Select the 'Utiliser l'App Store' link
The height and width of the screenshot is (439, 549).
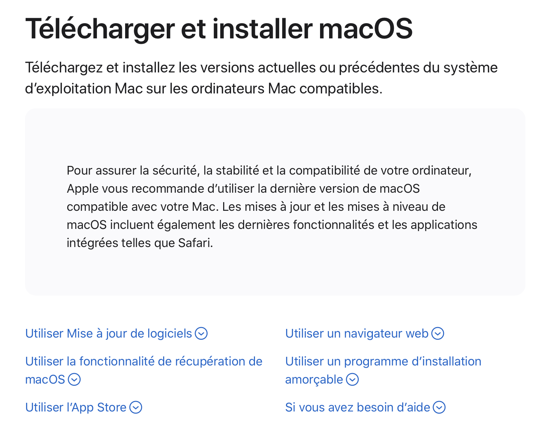75,407
